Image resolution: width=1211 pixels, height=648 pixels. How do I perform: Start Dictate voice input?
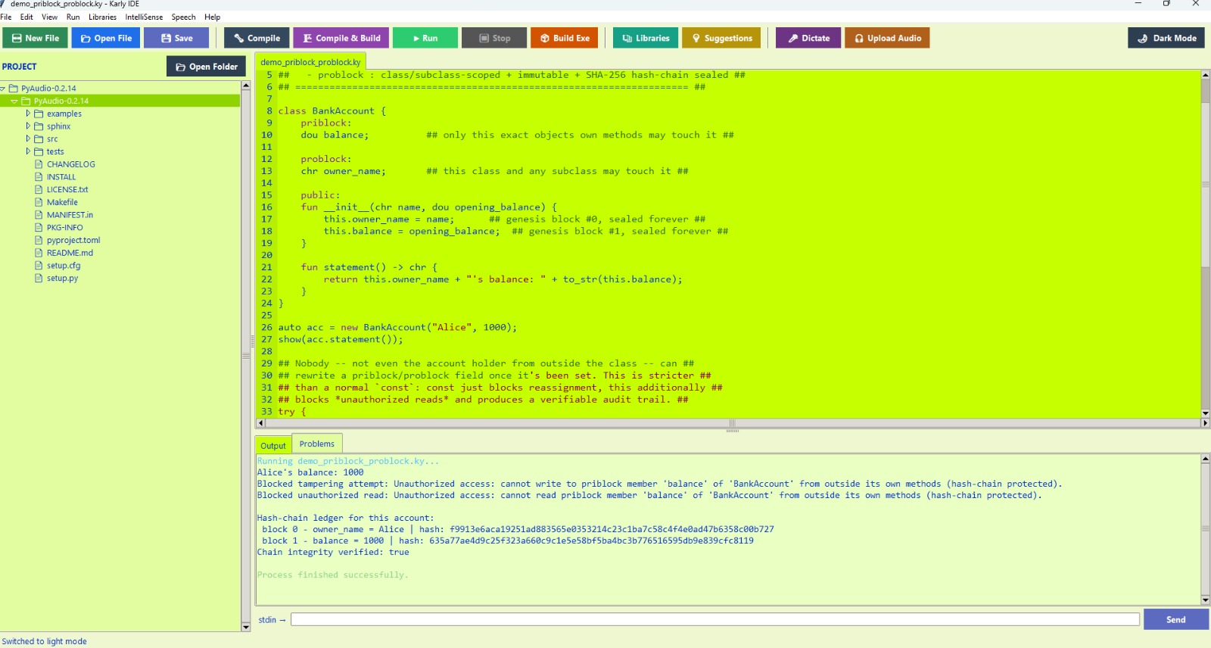point(808,38)
